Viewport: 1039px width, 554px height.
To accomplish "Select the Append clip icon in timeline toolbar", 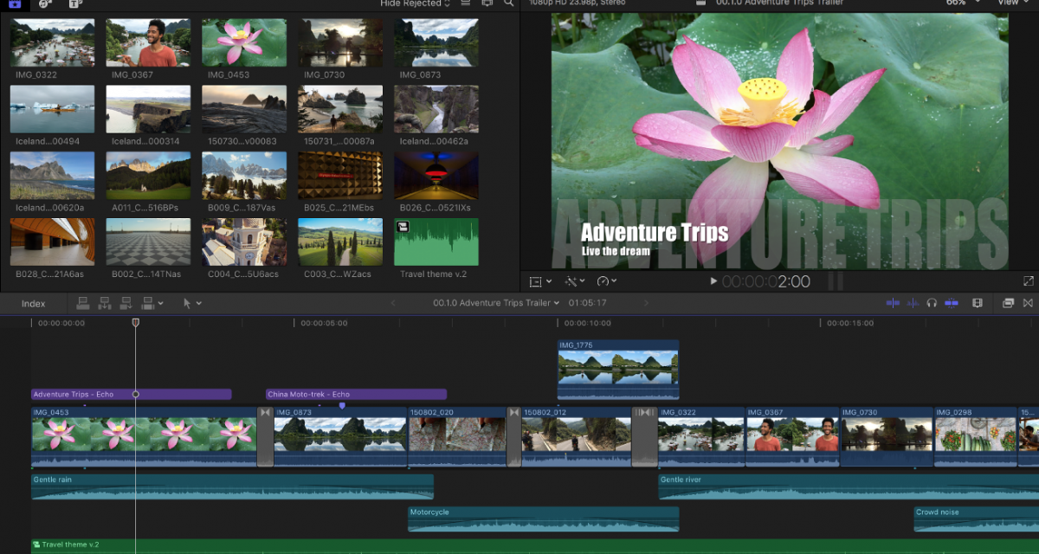I will pos(128,303).
